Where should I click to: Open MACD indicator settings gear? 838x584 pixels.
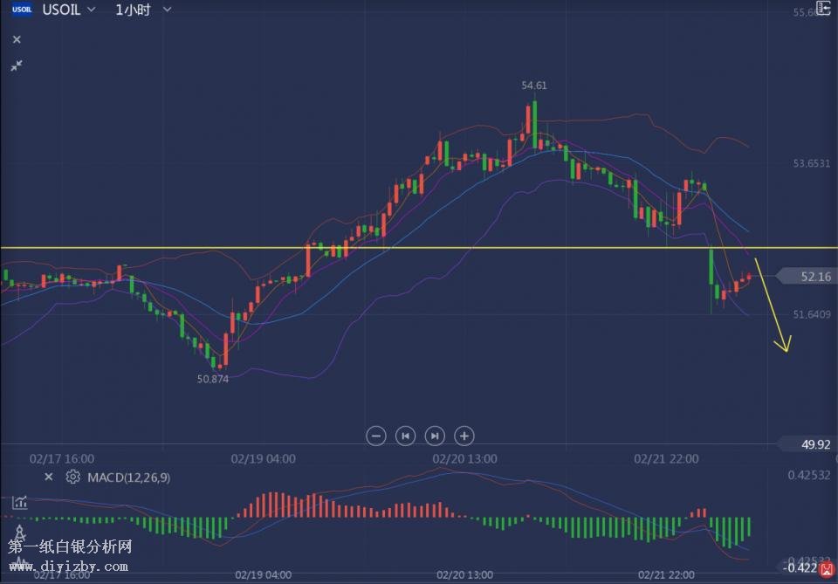(x=73, y=477)
